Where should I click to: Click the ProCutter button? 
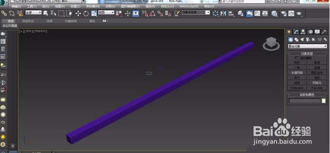point(317,88)
